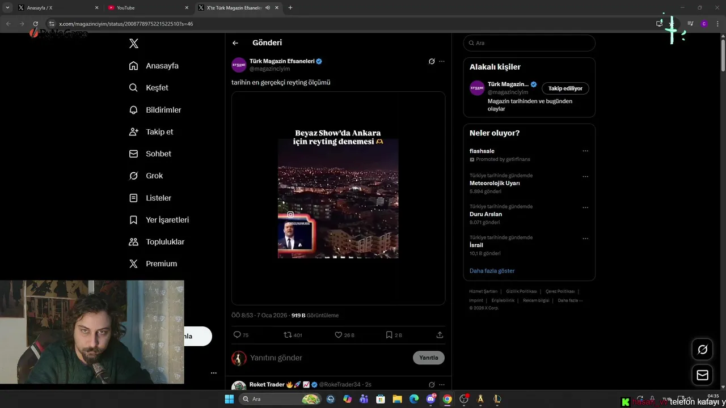The width and height of the screenshot is (726, 408).
Task: Open Yer İşaretleri bookmarks
Action: point(159,220)
